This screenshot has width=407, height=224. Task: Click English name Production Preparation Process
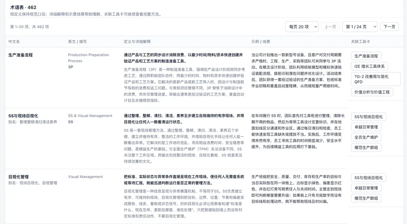point(89,57)
